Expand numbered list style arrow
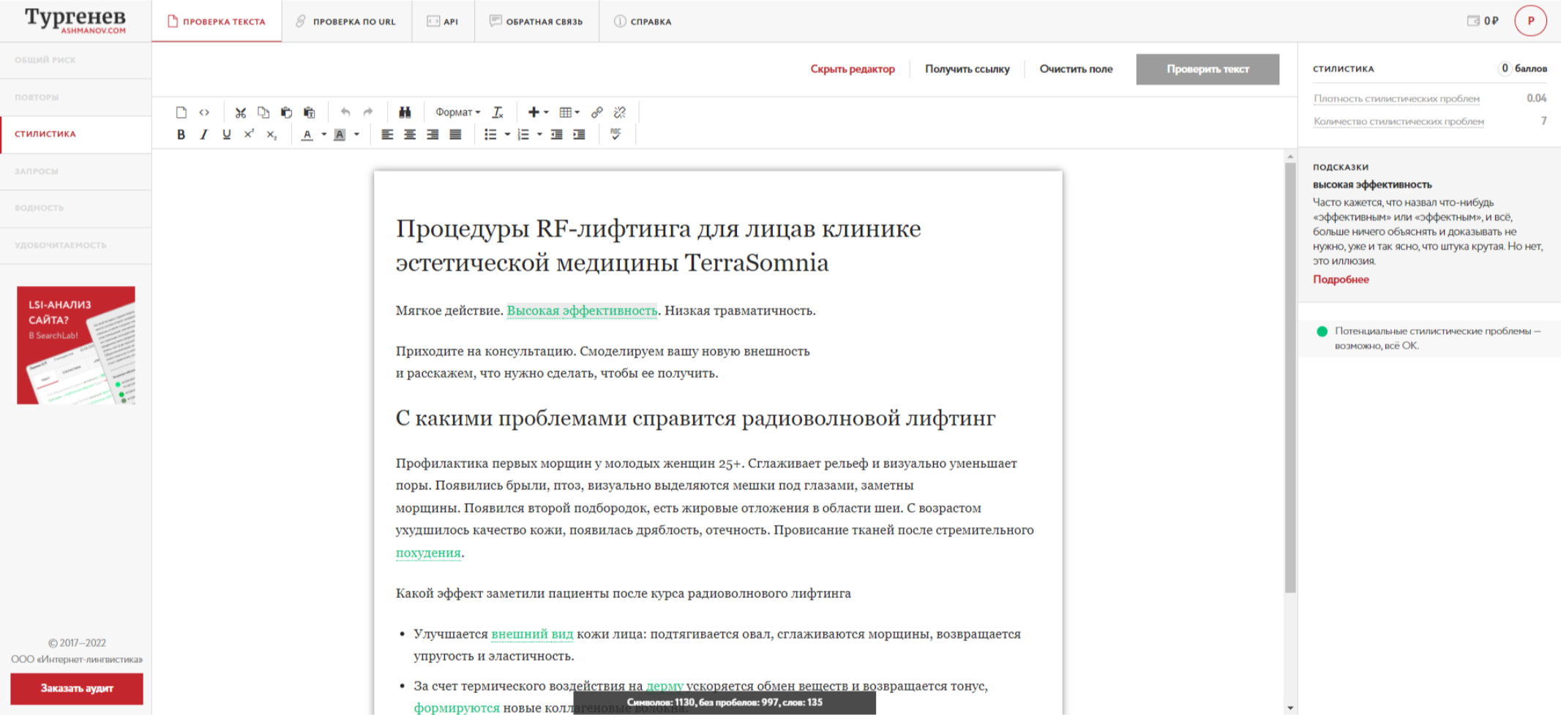The height and width of the screenshot is (715, 1561). [x=539, y=135]
